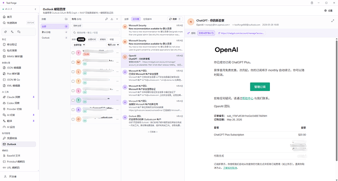This screenshot has width=338, height=181.
Task: Open MMKV 解析器 in the sidebar
Action: coord(15,56)
